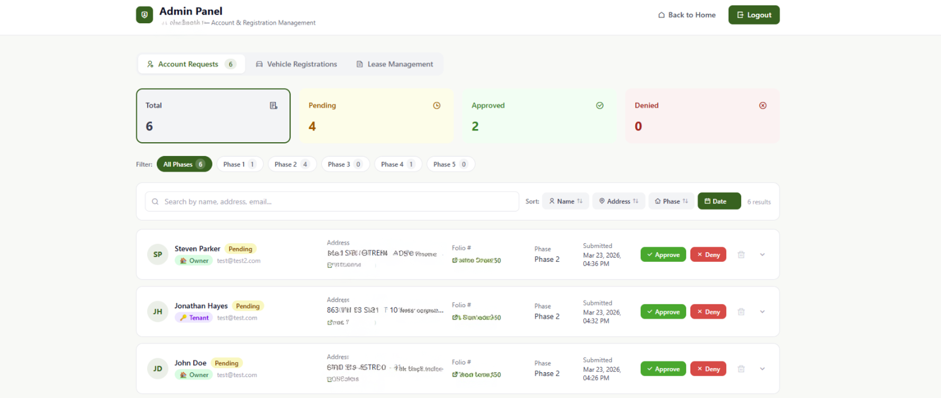Click Steven Parker's folio link icon
The height and width of the screenshot is (398, 941).
coord(455,261)
